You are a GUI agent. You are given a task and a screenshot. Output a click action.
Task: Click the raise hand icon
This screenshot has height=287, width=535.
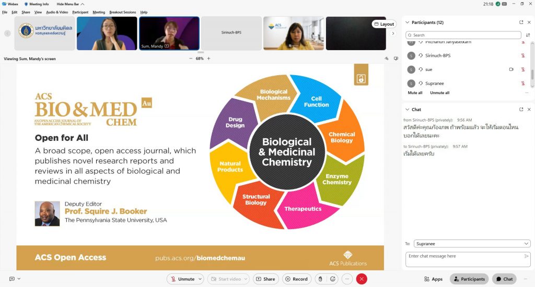point(320,279)
